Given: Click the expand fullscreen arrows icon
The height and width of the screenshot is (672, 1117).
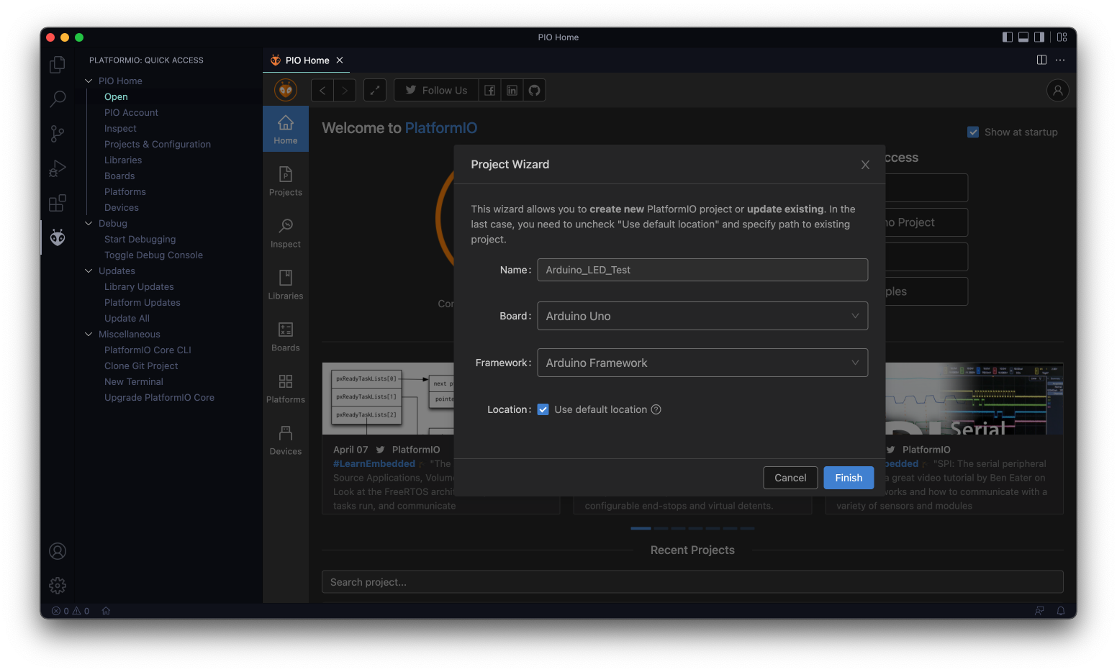Looking at the screenshot, I should click(x=375, y=90).
